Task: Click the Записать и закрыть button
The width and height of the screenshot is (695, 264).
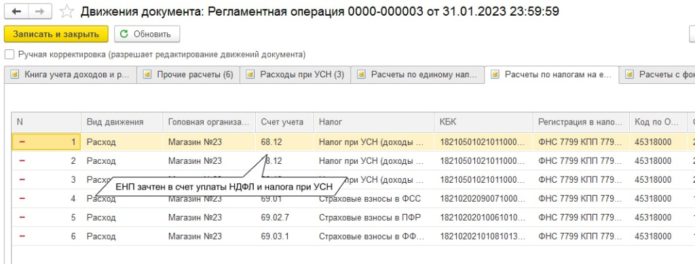Action: [x=56, y=34]
